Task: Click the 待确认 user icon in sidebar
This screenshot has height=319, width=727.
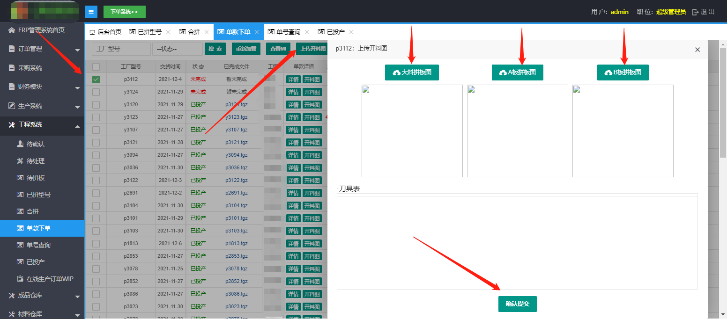Action: [x=20, y=144]
